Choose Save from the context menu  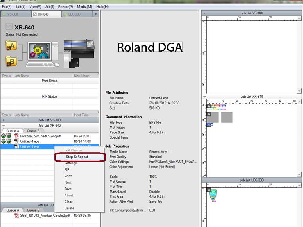79,189
